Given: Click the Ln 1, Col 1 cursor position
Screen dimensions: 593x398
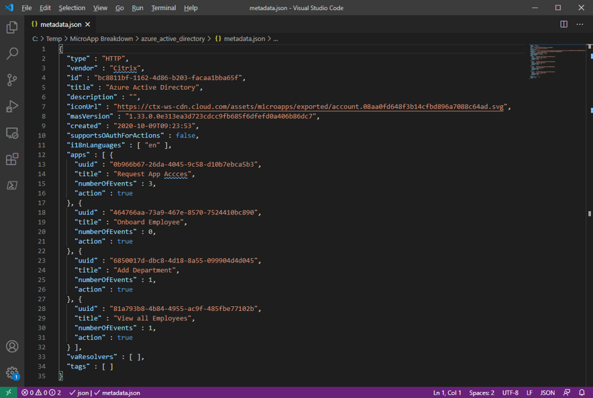Looking at the screenshot, I should 447,393.
